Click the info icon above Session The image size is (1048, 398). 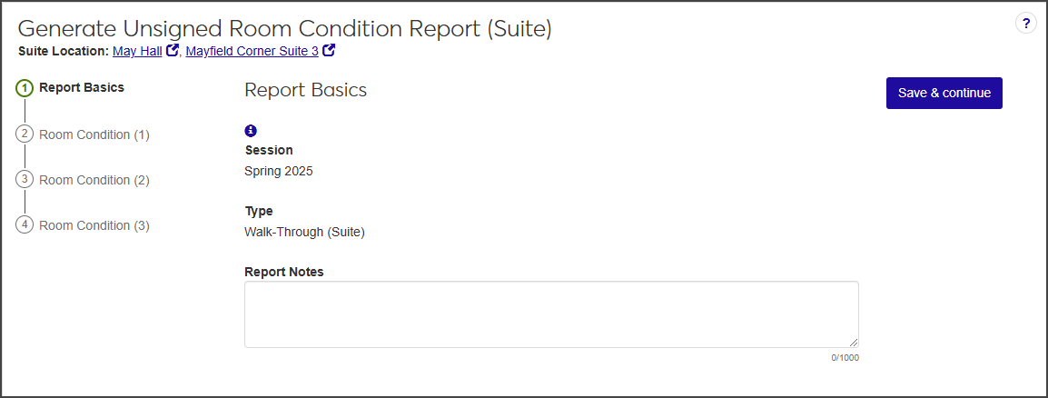coord(251,131)
